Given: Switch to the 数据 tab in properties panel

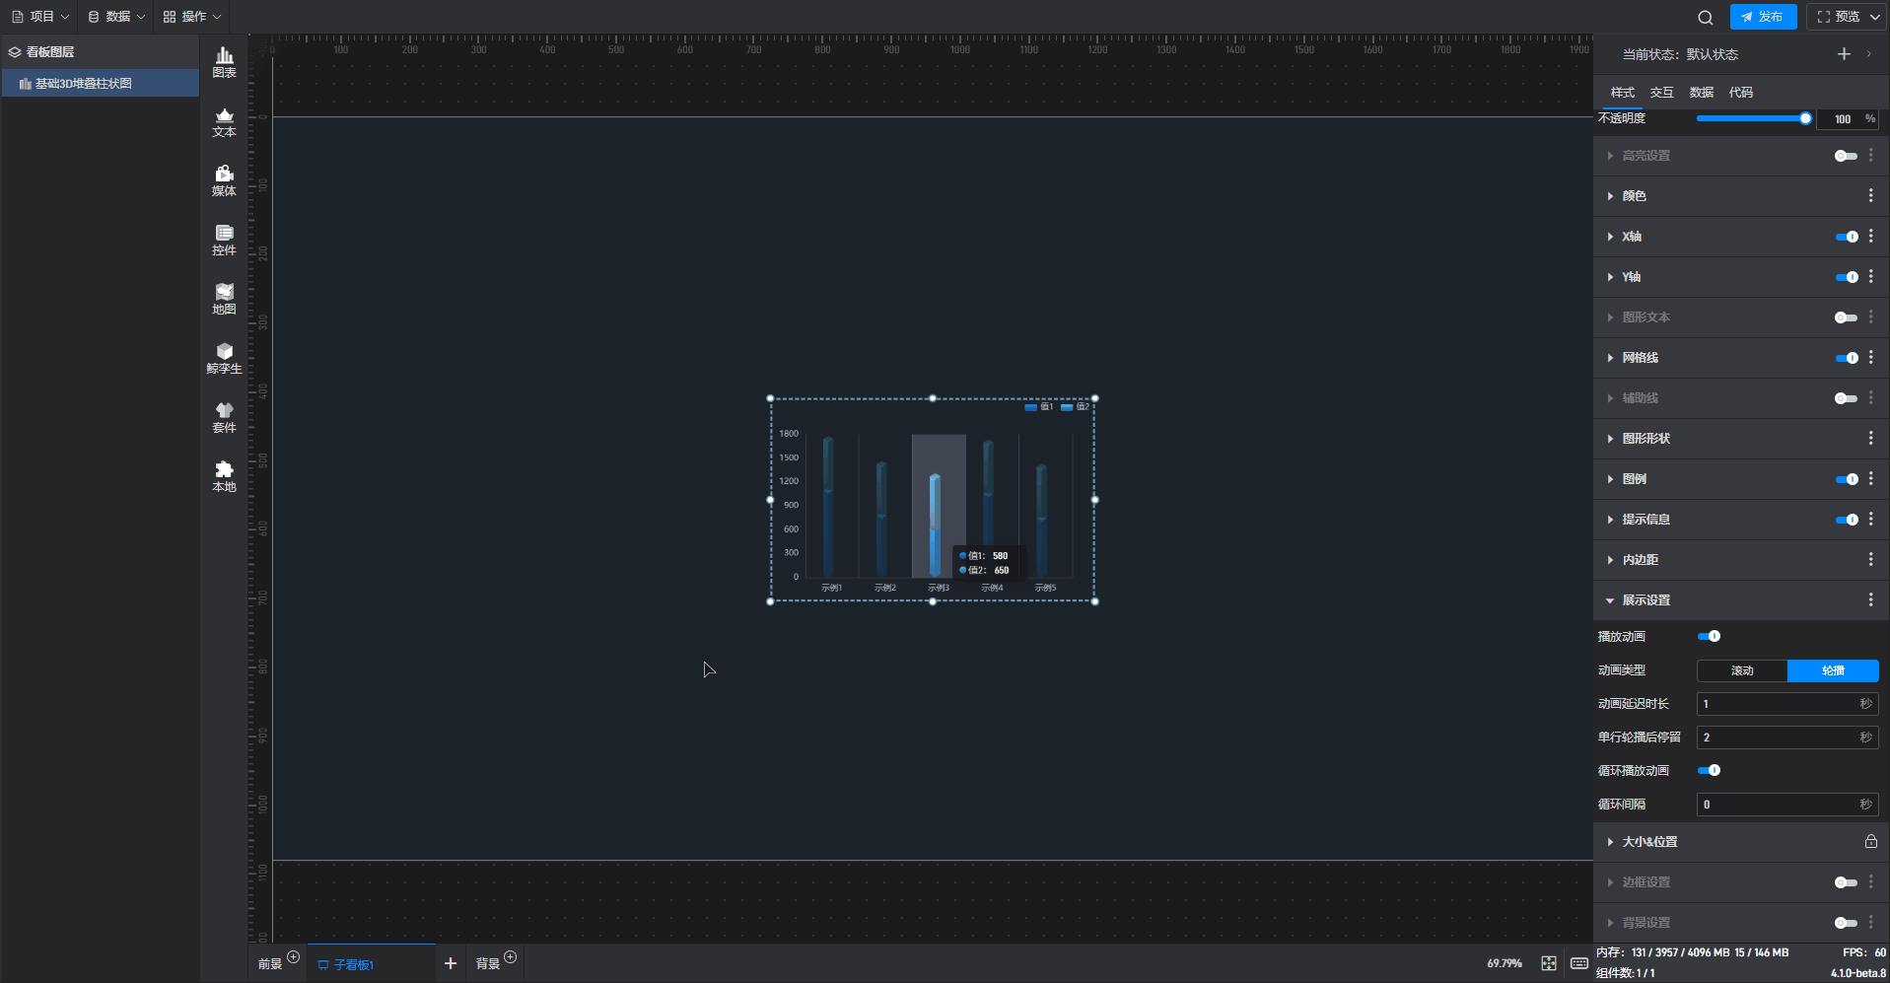Looking at the screenshot, I should point(1701,93).
